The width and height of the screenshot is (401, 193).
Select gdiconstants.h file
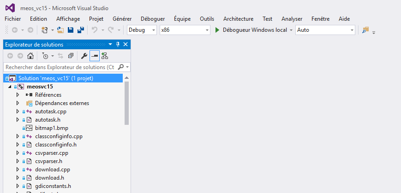pos(53,186)
